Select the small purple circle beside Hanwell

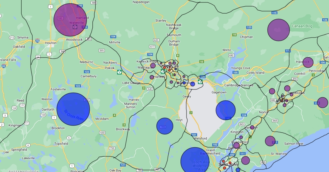152,77
